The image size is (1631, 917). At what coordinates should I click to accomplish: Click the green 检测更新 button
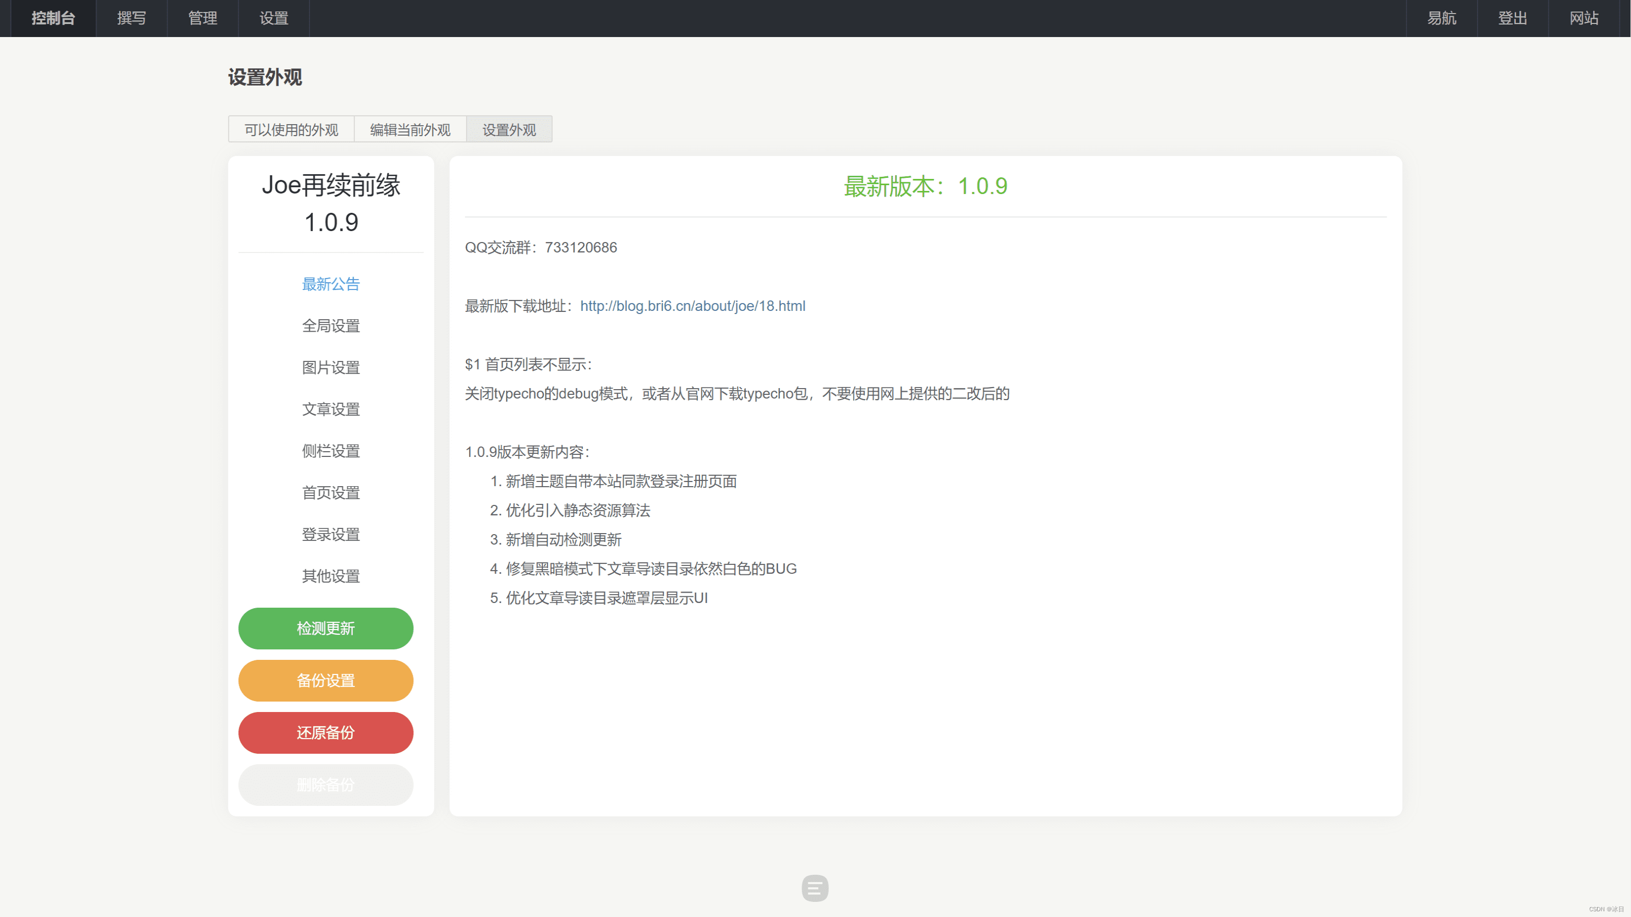[x=326, y=629]
